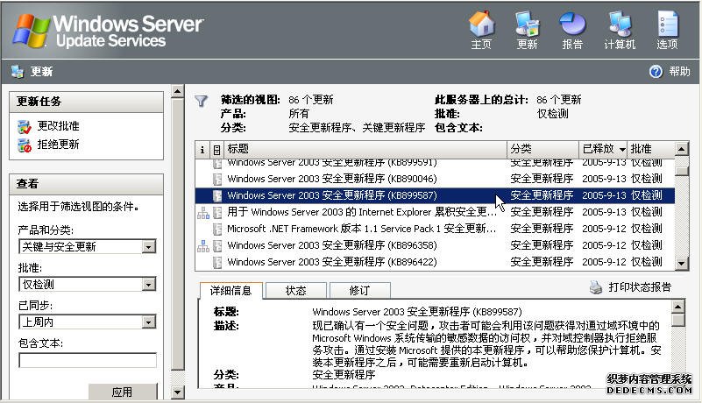Image resolution: width=702 pixels, height=403 pixels.
Task: Click the hierarchy icon on KB896358 row
Action: click(203, 246)
